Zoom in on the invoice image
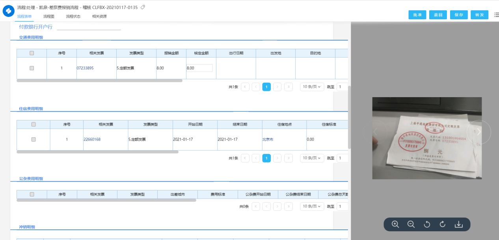499x240 pixels. pos(395,224)
